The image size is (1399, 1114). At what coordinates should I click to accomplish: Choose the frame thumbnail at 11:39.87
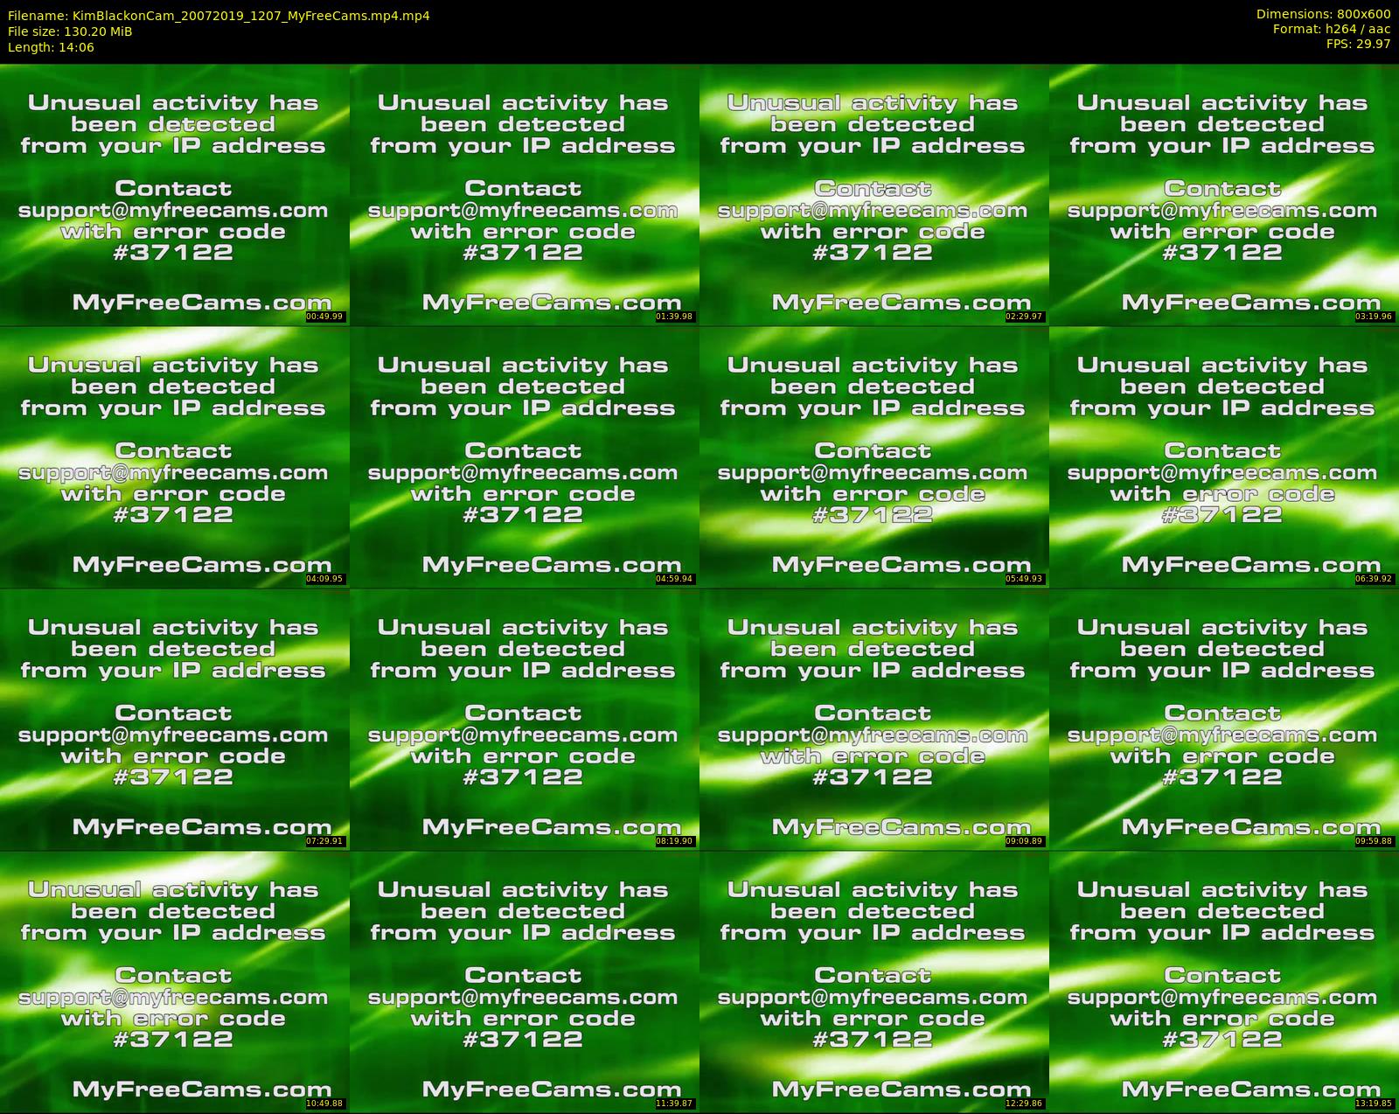pos(524,981)
